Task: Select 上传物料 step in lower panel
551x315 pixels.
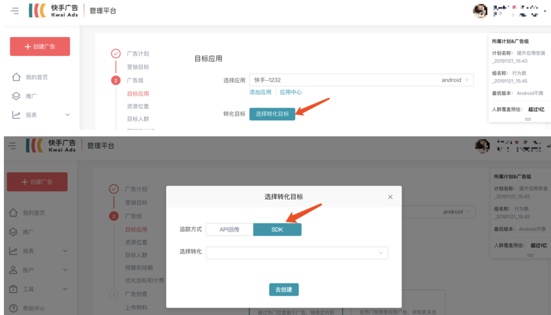Action: click(136, 307)
